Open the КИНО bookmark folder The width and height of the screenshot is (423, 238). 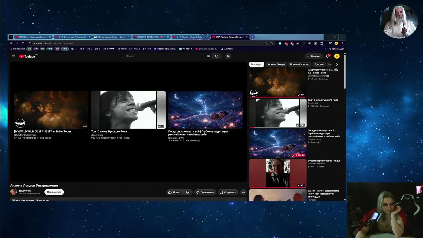pos(122,49)
